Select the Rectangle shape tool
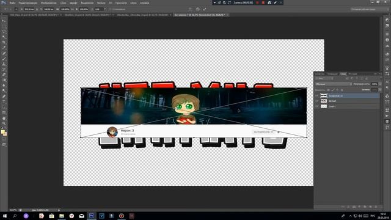Screen dimensions: 391x220 click(4, 112)
